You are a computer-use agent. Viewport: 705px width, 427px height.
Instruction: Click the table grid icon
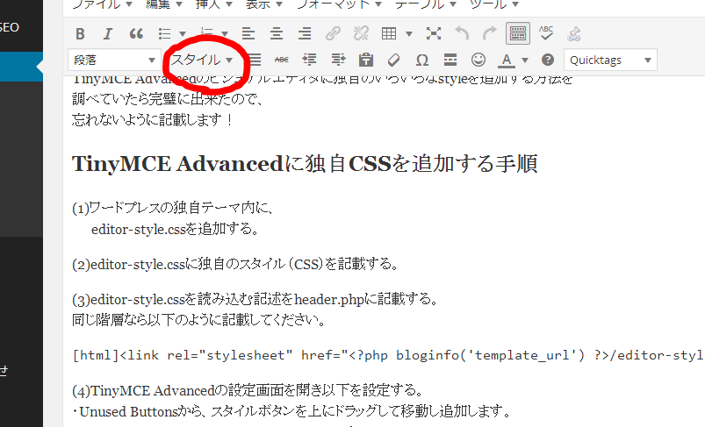coord(389,33)
